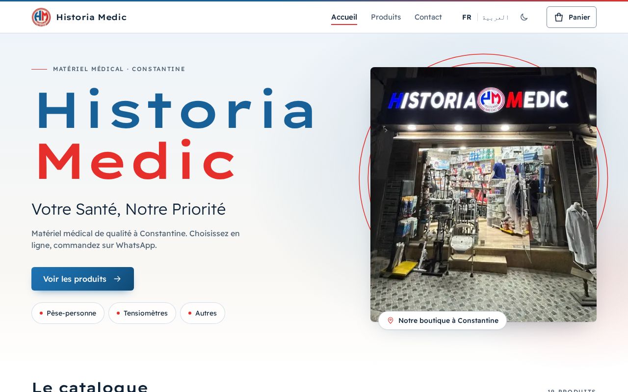Image resolution: width=628 pixels, height=392 pixels.
Task: Click the large red 'Medic' hero title
Action: pos(136,161)
